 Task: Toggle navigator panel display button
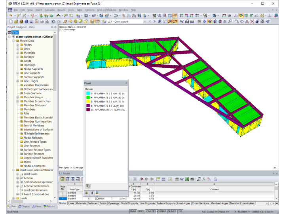tap(92, 21)
